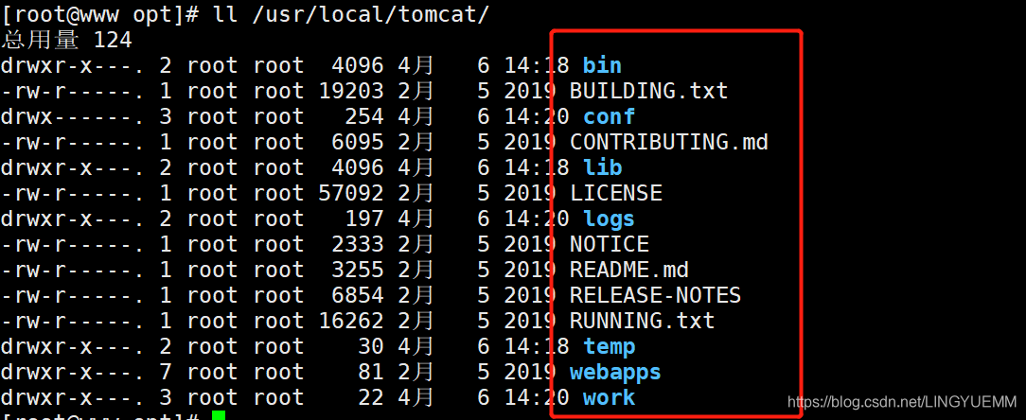Image resolution: width=1026 pixels, height=420 pixels.
Task: Select file size 57092 of LICENSE
Action: pos(351,193)
